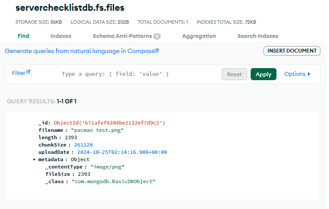Select the uploadDate timestamp value
The width and height of the screenshot is (329, 209).
[x=122, y=152]
